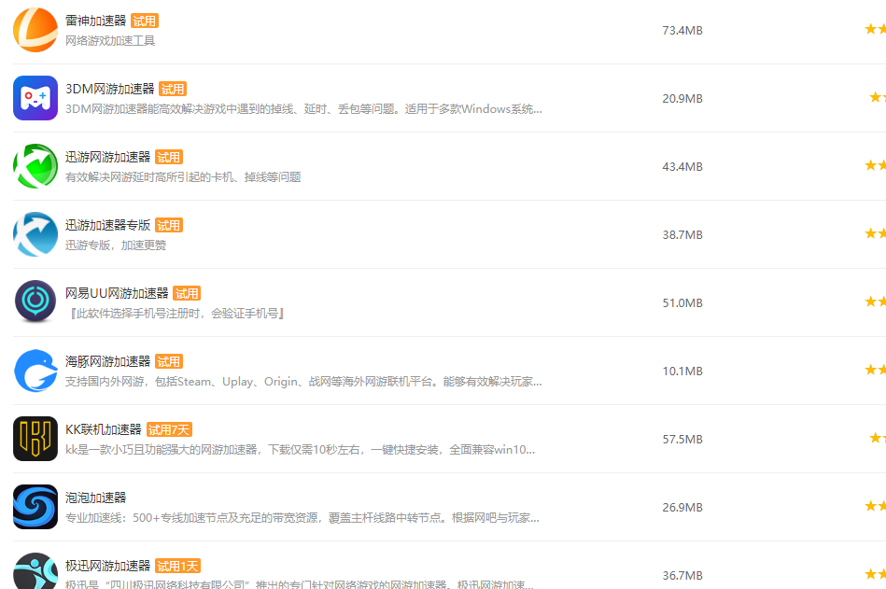
Task: Select the 3DM网游加速器 gamepad icon
Action: click(x=35, y=98)
